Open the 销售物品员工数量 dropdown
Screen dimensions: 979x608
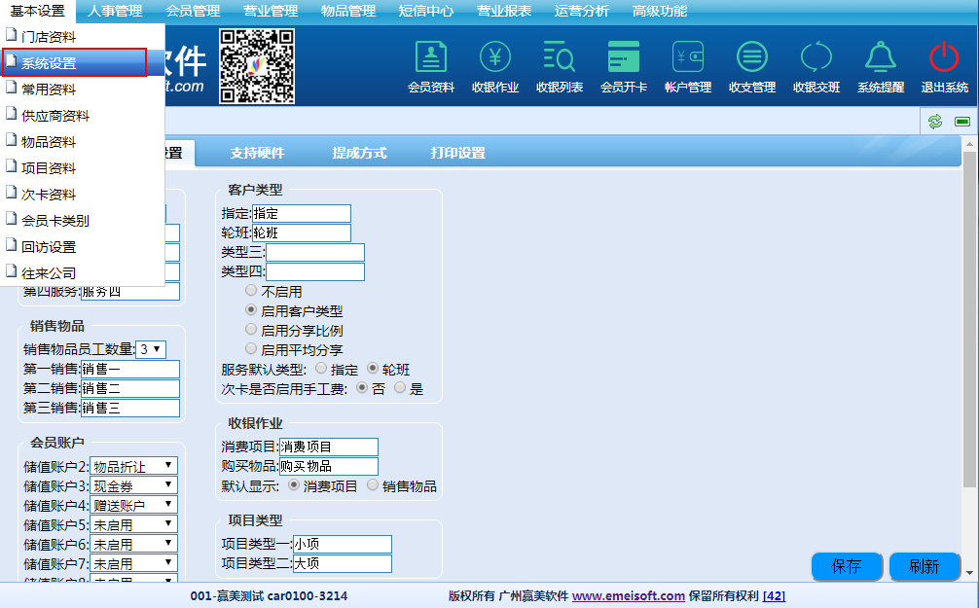coord(151,349)
